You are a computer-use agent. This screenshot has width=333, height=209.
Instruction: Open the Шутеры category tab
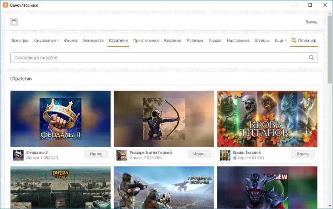(x=262, y=40)
